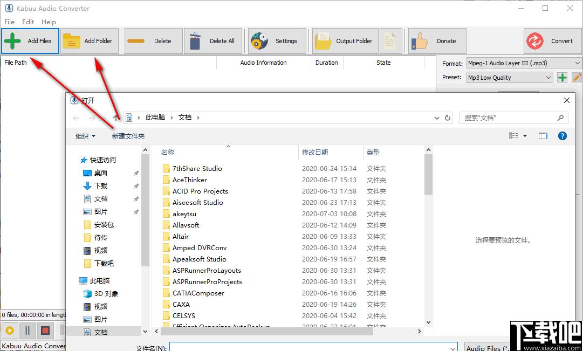
Task: Expand the address bar history dropdown
Action: click(x=437, y=118)
